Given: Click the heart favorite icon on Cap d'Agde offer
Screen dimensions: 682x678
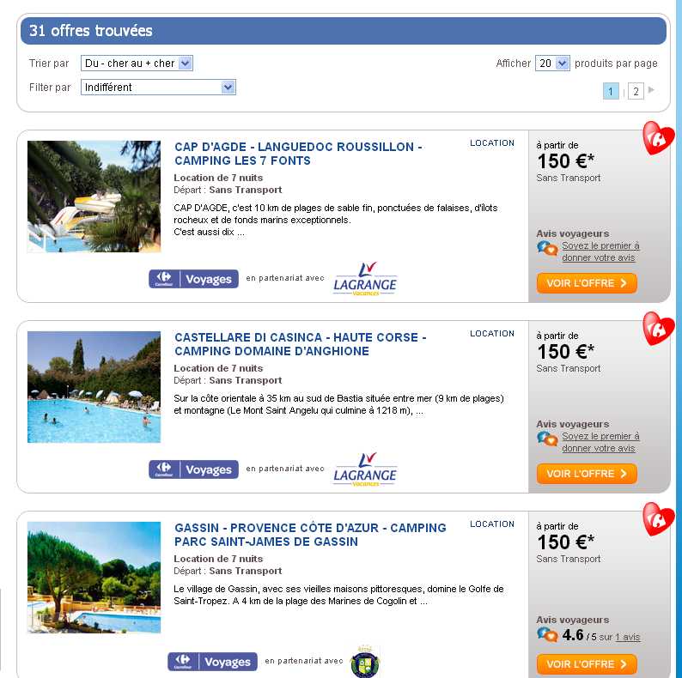Looking at the screenshot, I should (659, 138).
